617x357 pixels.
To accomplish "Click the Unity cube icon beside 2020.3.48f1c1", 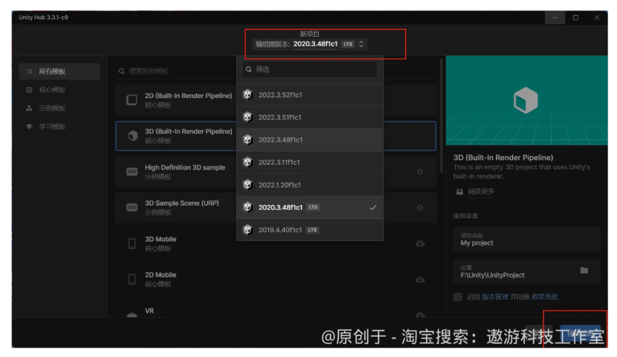I will (x=248, y=207).
